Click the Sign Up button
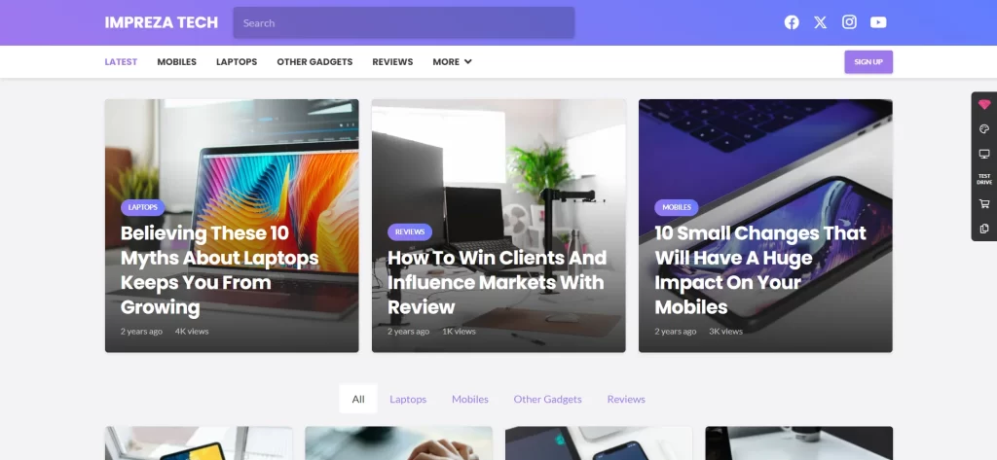 [x=868, y=61]
